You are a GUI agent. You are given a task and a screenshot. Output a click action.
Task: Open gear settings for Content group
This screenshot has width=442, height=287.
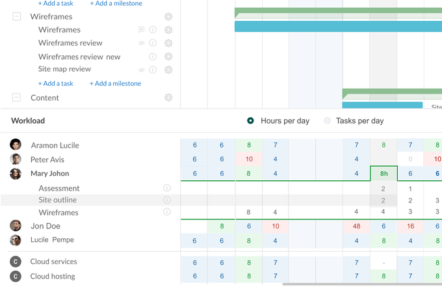(x=168, y=98)
